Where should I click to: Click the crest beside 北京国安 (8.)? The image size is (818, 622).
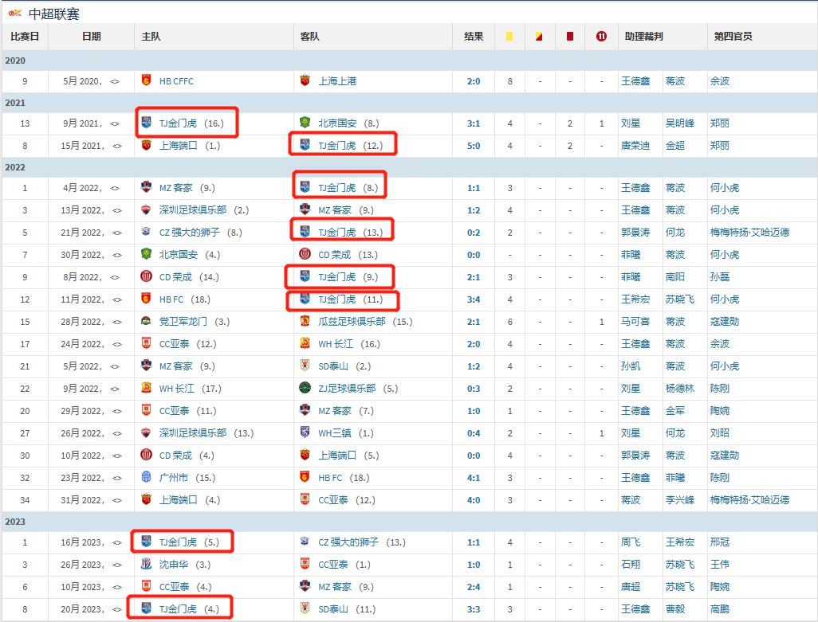point(305,123)
